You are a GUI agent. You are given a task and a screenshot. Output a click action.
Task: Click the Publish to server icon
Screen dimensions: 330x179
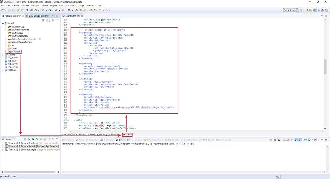click(x=44, y=140)
